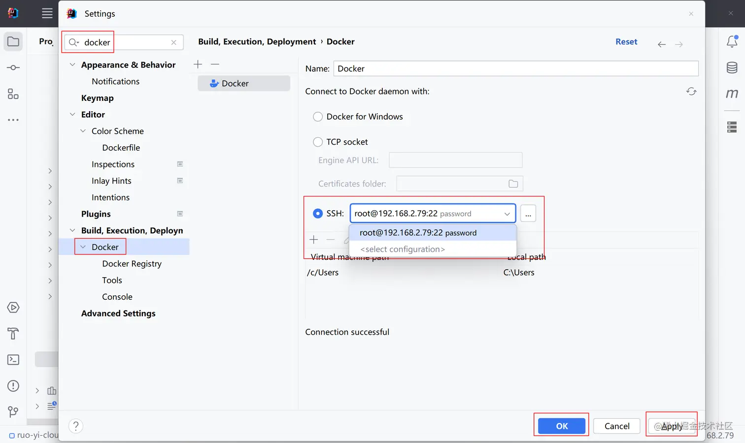Confirm settings with OK button
The width and height of the screenshot is (745, 443).
pyautogui.click(x=562, y=426)
